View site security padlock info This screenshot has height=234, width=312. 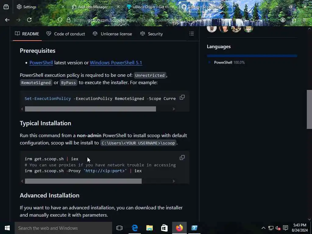[x=69, y=20]
